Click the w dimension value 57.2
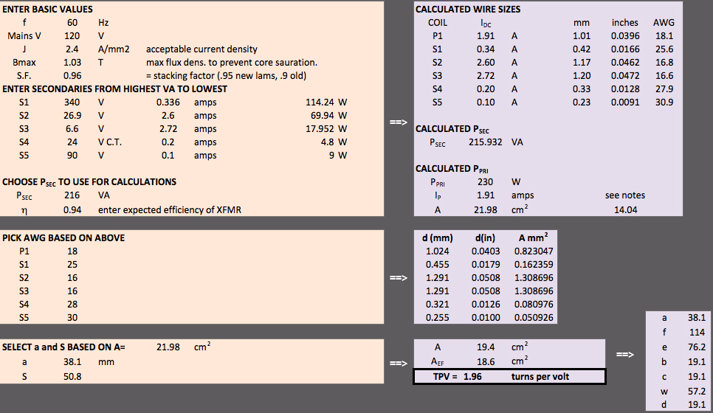Screen dimensions: 713x413 pos(695,390)
